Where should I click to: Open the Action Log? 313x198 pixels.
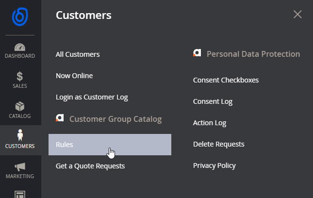coord(210,123)
